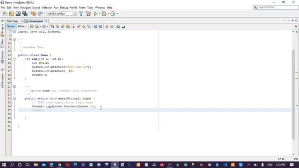Build the project with hammer icon
The width and height of the screenshot is (299, 168).
click(x=81, y=14)
